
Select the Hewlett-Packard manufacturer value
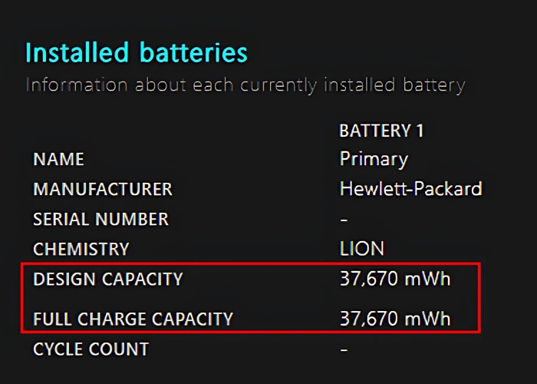[x=410, y=189]
